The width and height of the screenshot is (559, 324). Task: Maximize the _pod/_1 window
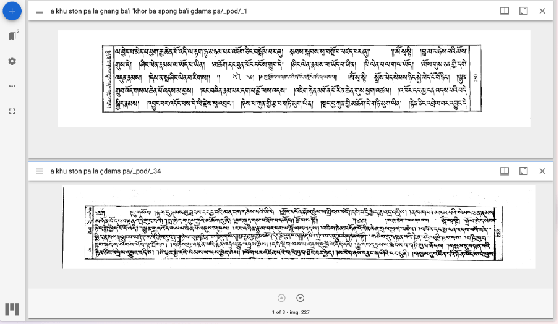point(523,11)
